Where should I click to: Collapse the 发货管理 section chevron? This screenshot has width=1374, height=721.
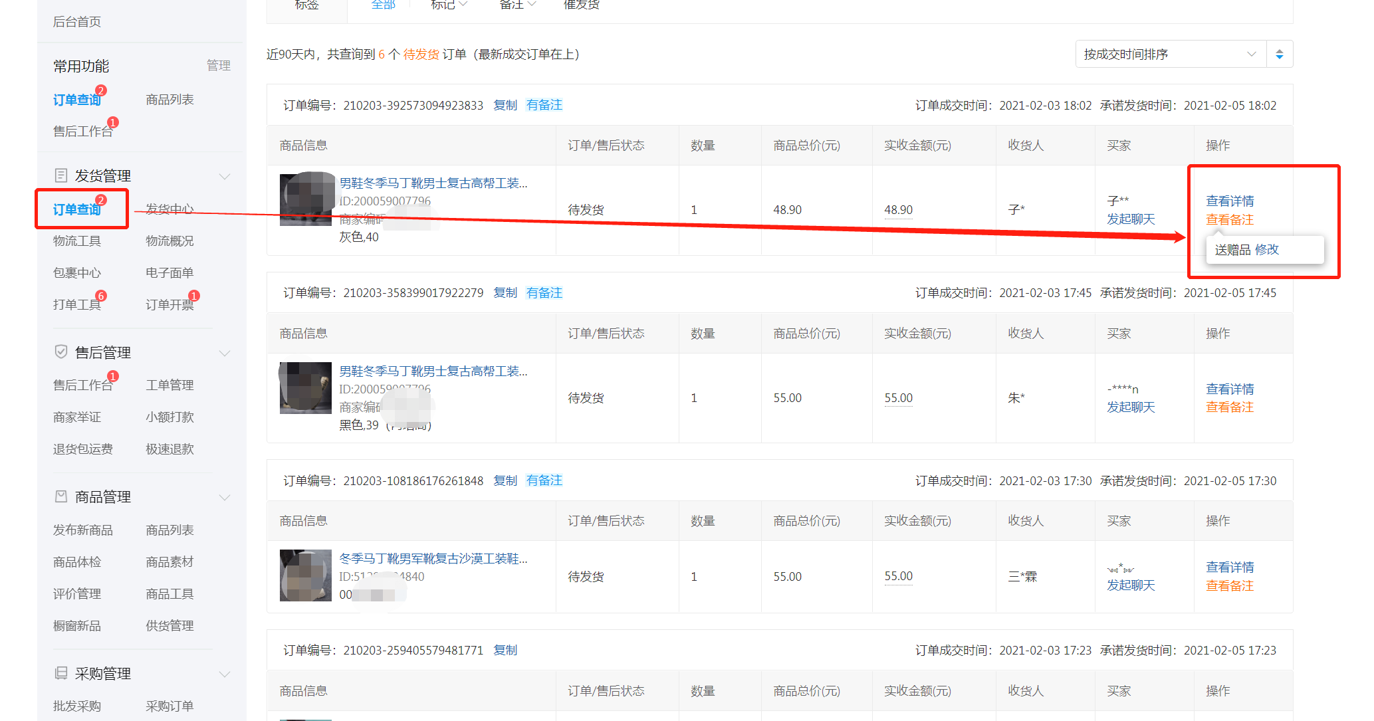click(225, 176)
